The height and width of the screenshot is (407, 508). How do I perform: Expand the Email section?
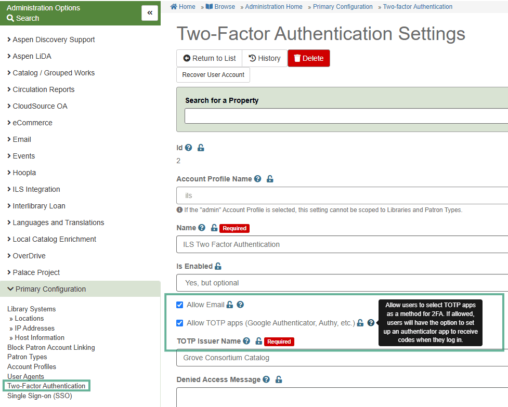click(19, 139)
